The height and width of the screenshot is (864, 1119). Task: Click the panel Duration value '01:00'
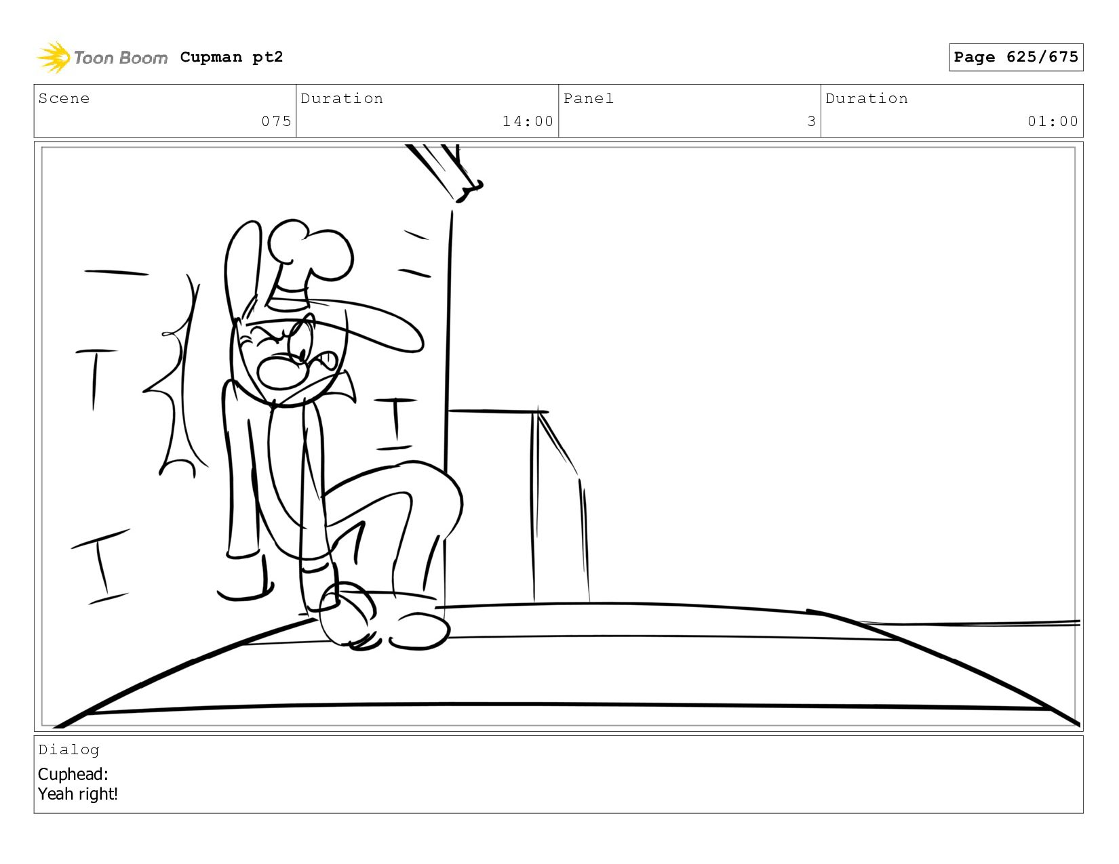click(x=1053, y=121)
